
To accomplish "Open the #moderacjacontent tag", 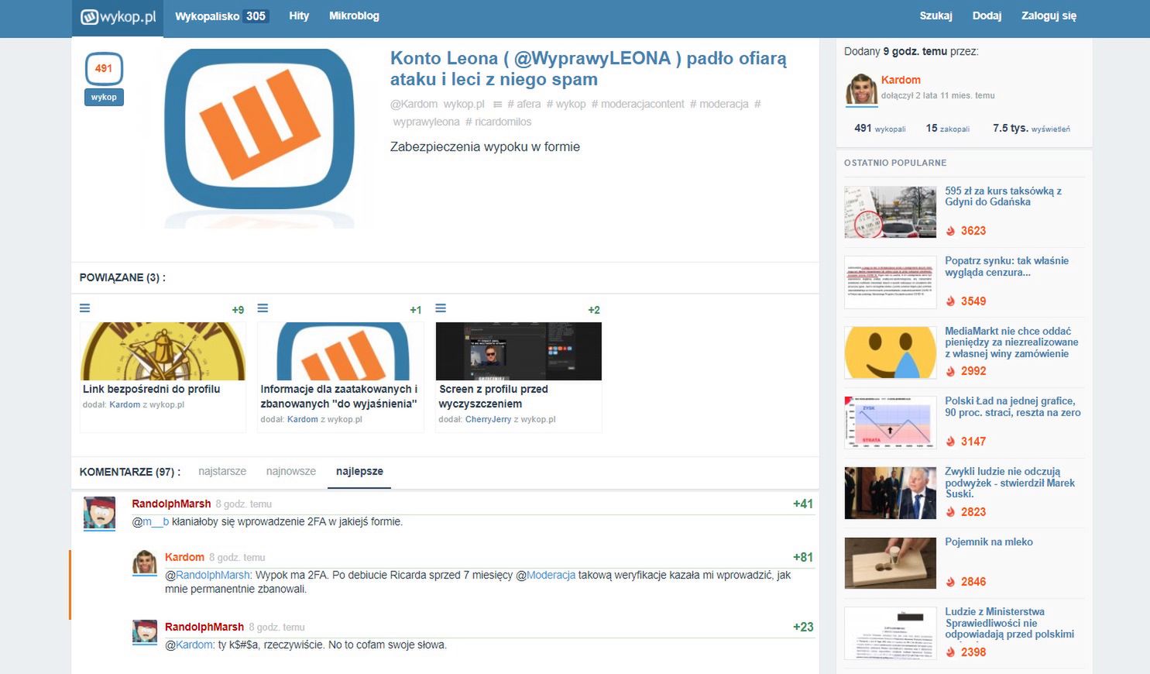I will (638, 104).
